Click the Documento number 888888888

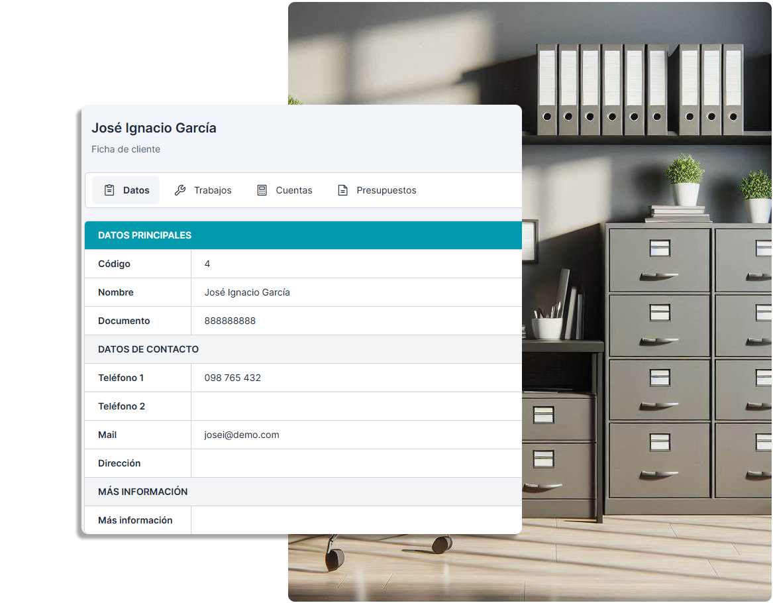(x=230, y=321)
